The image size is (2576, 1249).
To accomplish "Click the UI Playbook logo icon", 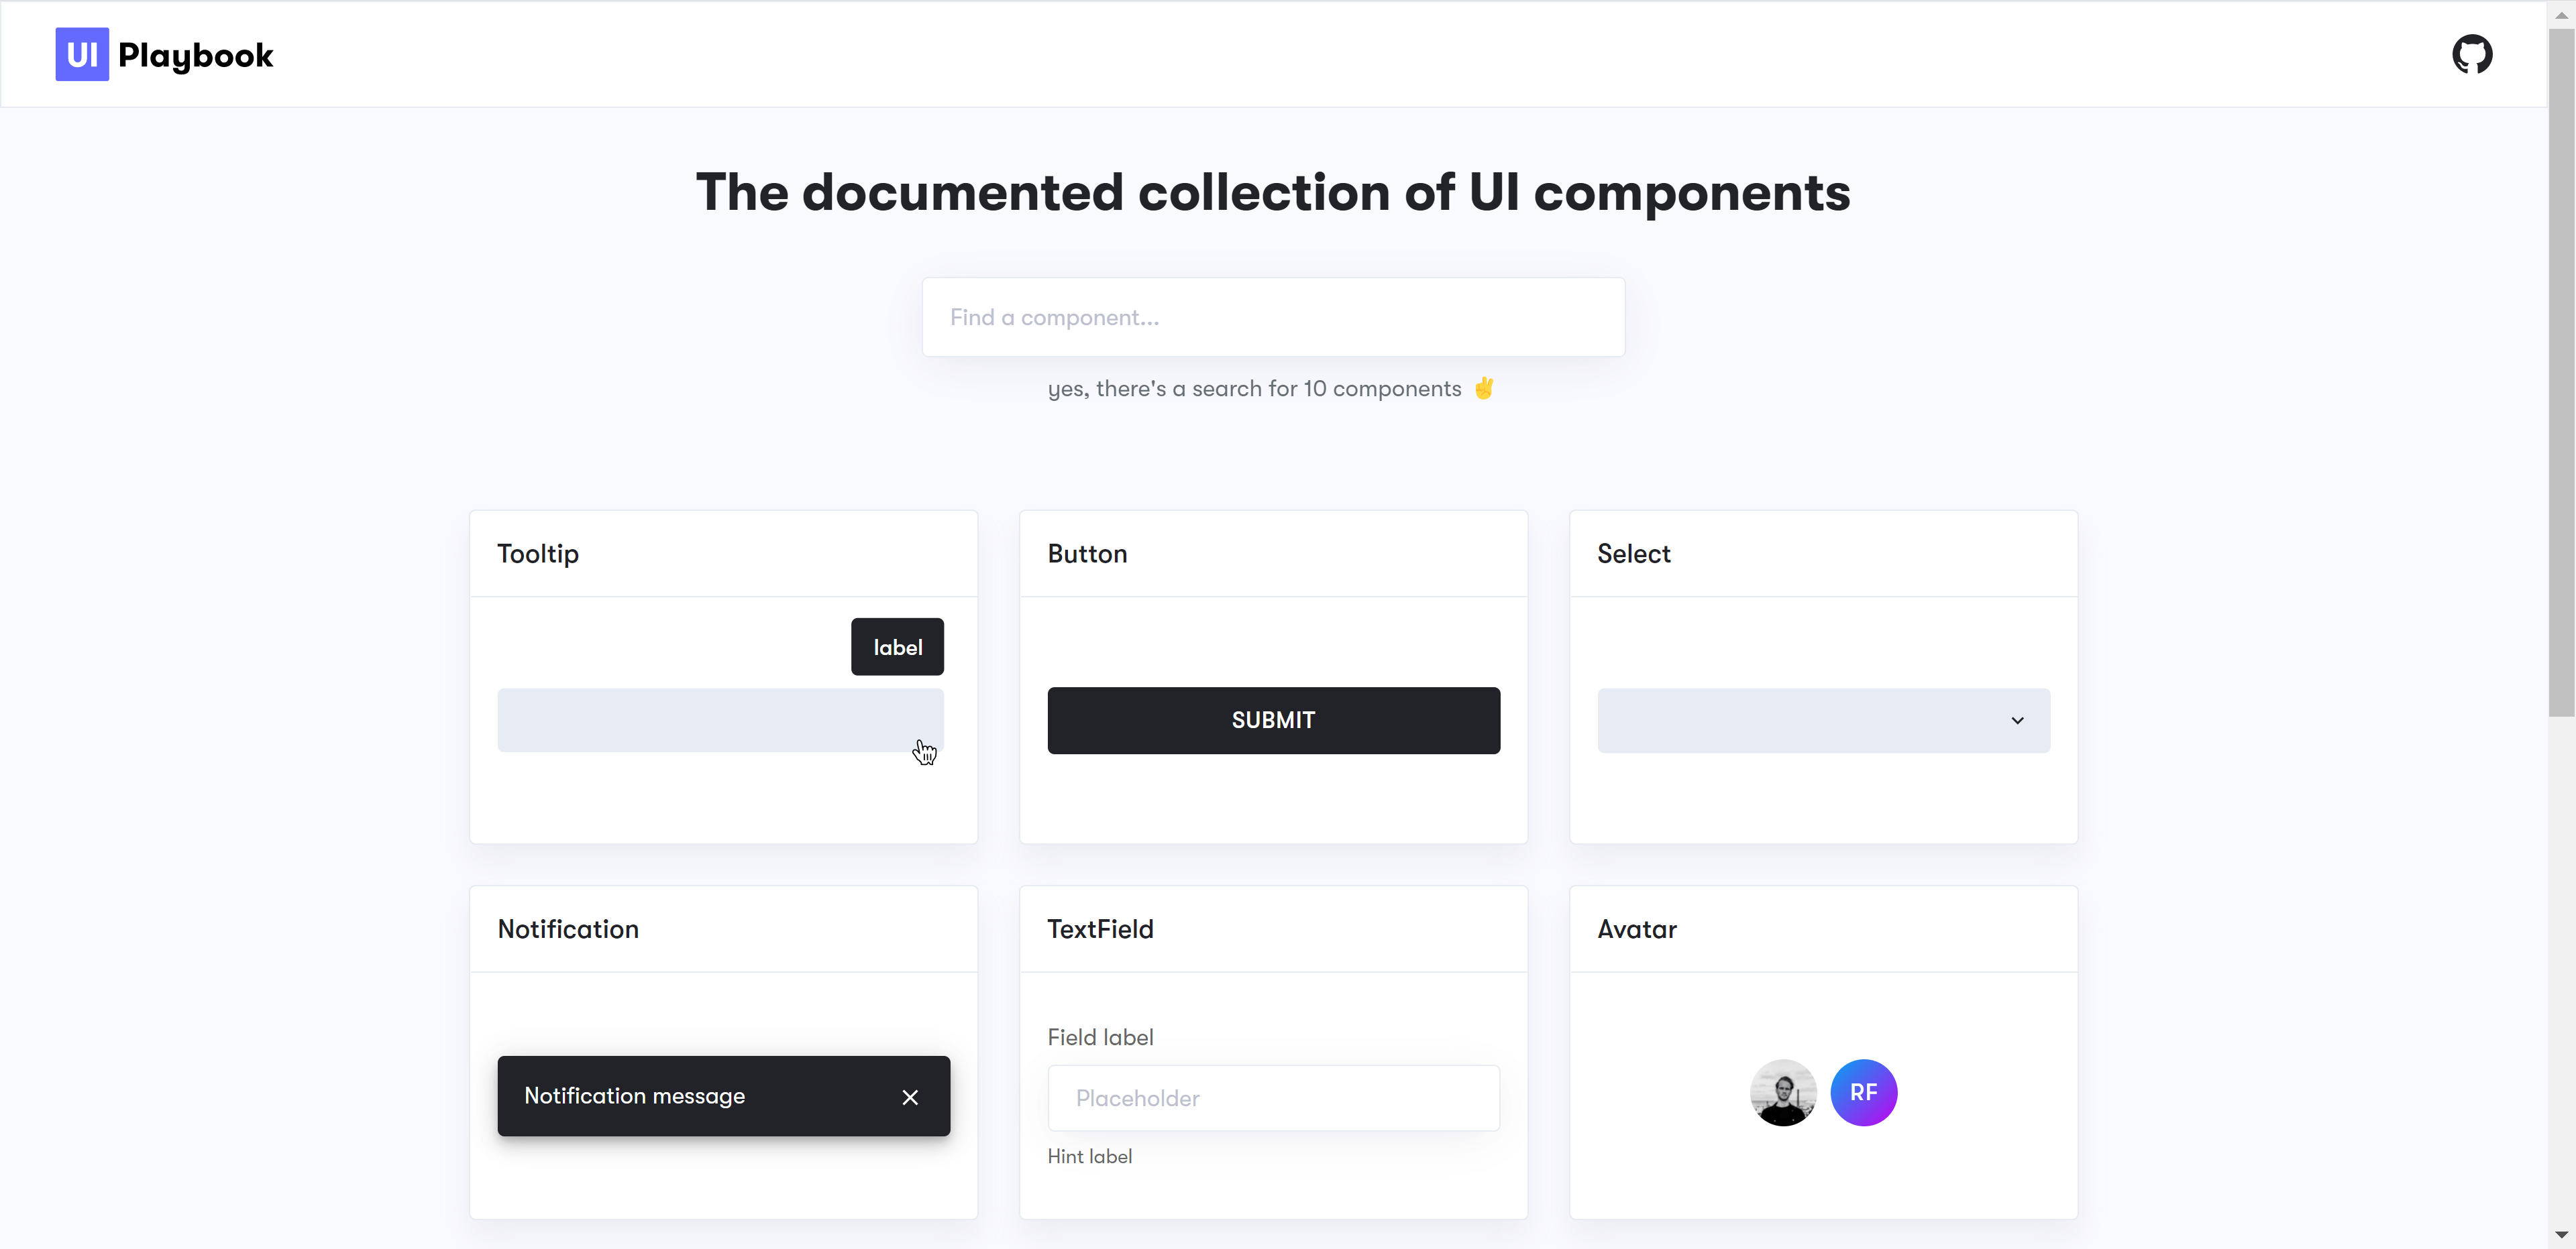I will pyautogui.click(x=82, y=54).
